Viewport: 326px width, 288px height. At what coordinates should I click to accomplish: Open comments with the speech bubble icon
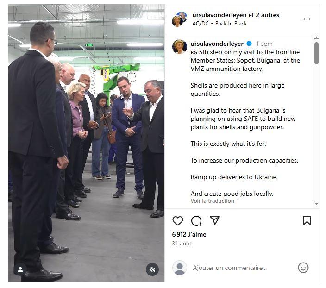pyautogui.click(x=196, y=220)
